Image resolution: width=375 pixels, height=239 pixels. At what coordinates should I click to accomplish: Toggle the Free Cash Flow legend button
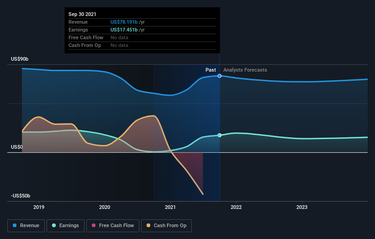click(113, 226)
